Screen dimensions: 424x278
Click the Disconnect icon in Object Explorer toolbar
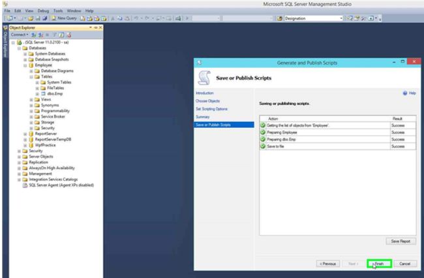[40, 35]
